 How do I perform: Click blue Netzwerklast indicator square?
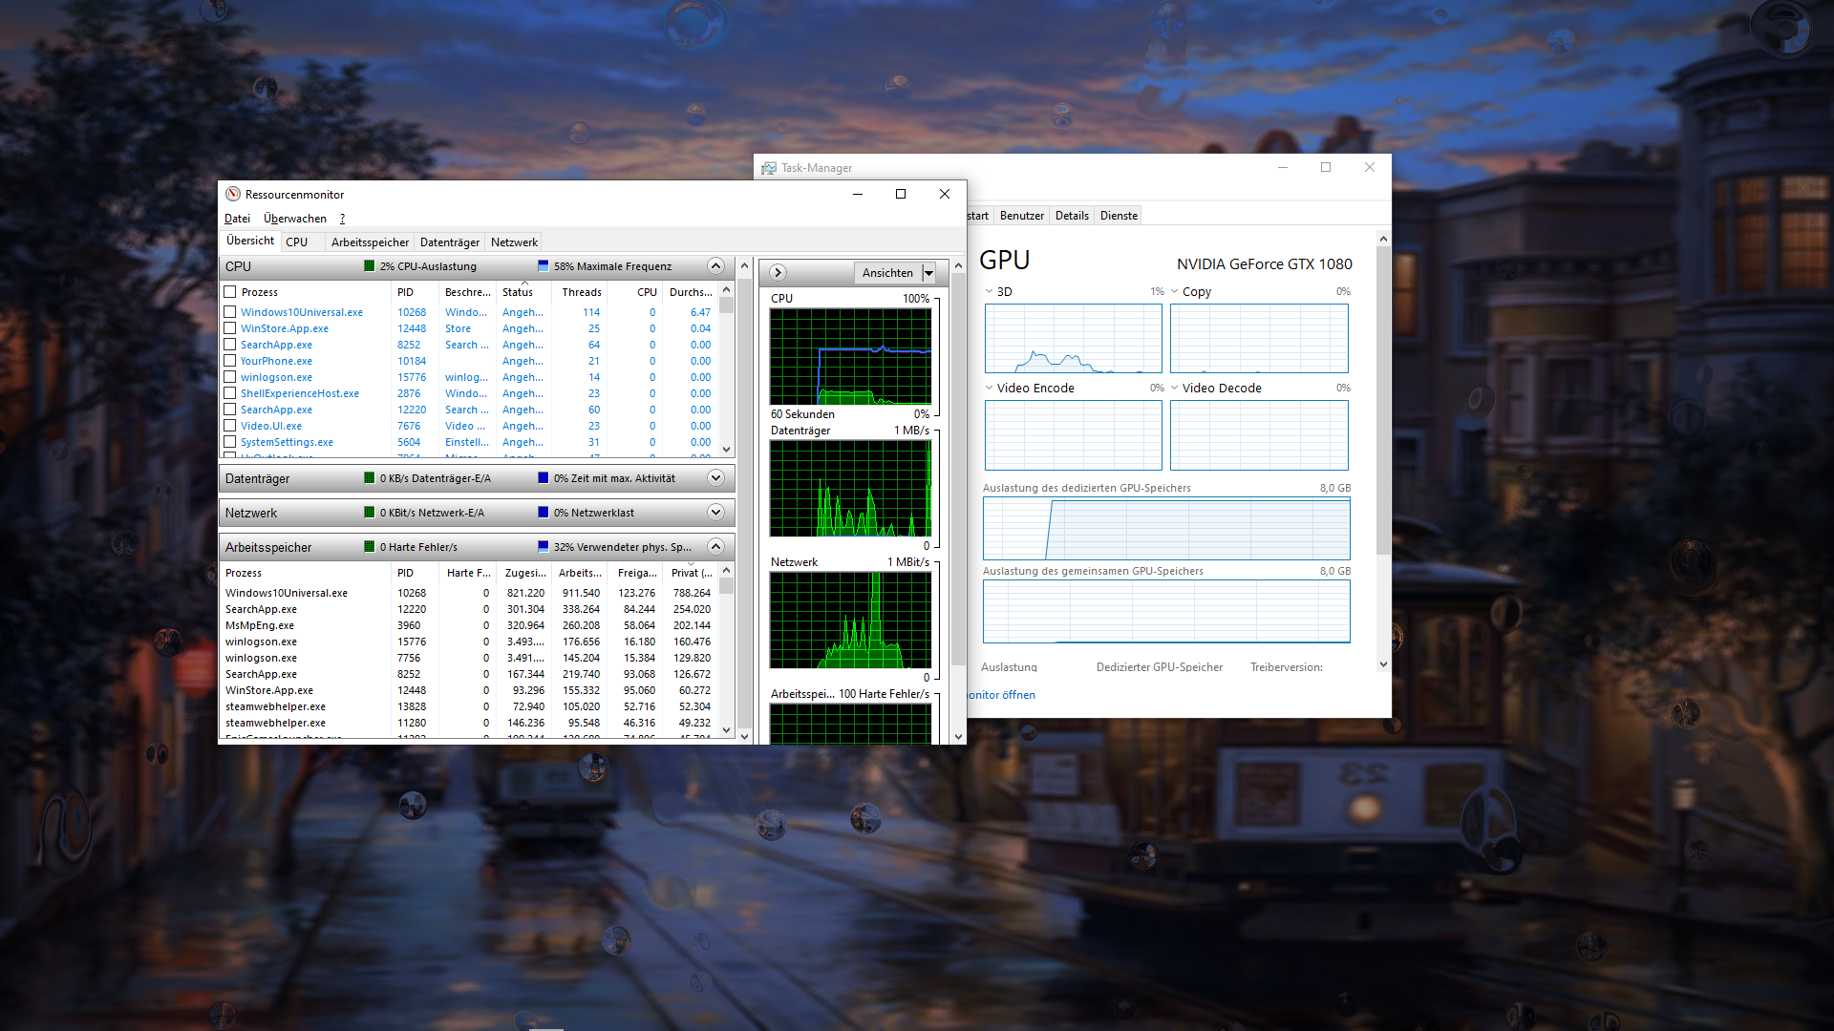[x=543, y=513]
